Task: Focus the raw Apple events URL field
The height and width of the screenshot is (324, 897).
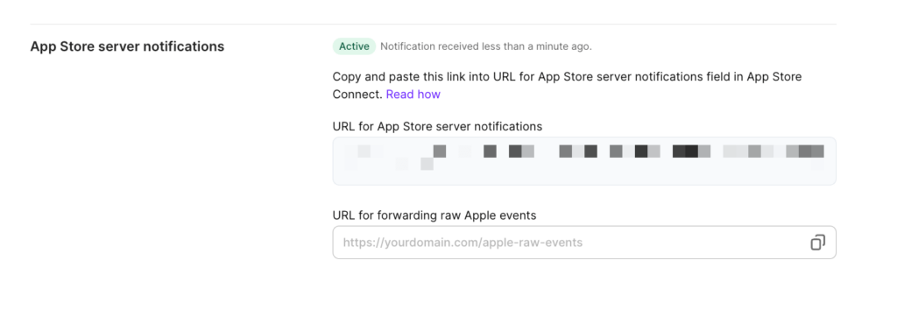Action: coord(584,243)
